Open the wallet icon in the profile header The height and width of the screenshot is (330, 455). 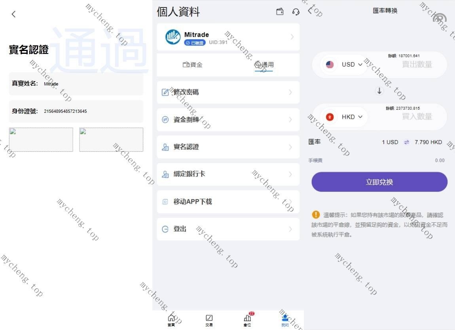(x=280, y=12)
